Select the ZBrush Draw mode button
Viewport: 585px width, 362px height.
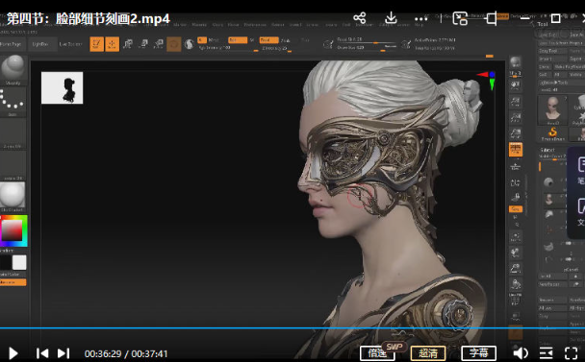point(112,44)
